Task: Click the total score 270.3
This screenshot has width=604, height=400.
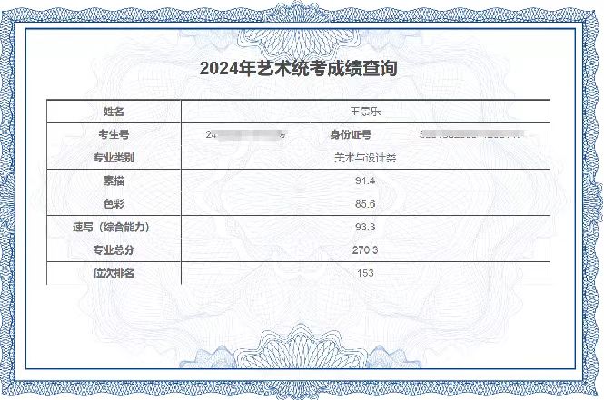Action: point(365,250)
